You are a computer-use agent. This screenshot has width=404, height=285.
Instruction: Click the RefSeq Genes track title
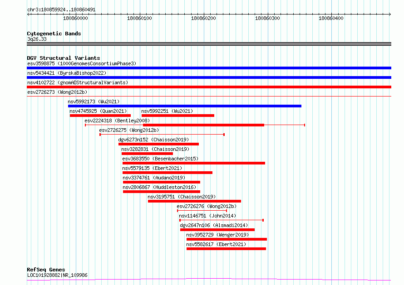coord(46,270)
